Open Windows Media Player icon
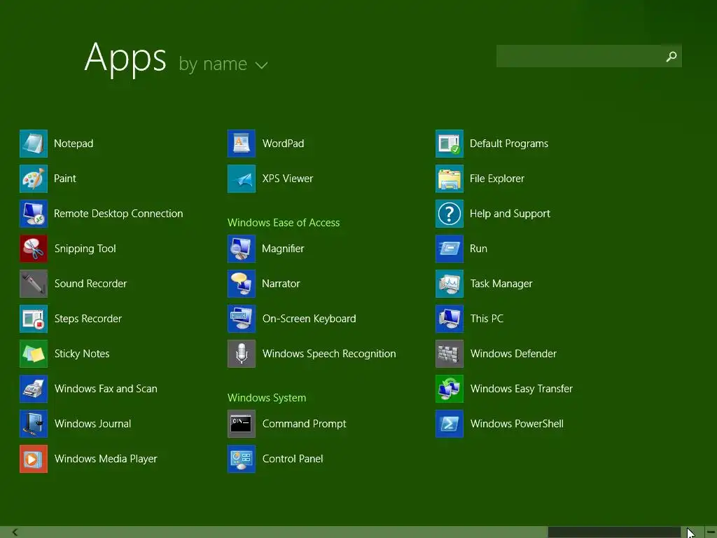The height and width of the screenshot is (538, 717). point(34,459)
